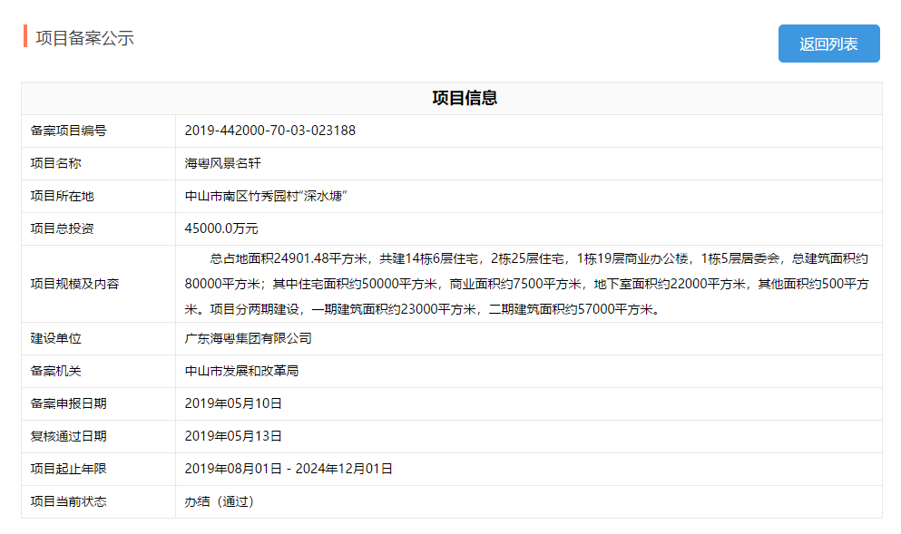Image resolution: width=901 pixels, height=534 pixels.
Task: Select review date 2019年05月13日
Action: point(233,436)
